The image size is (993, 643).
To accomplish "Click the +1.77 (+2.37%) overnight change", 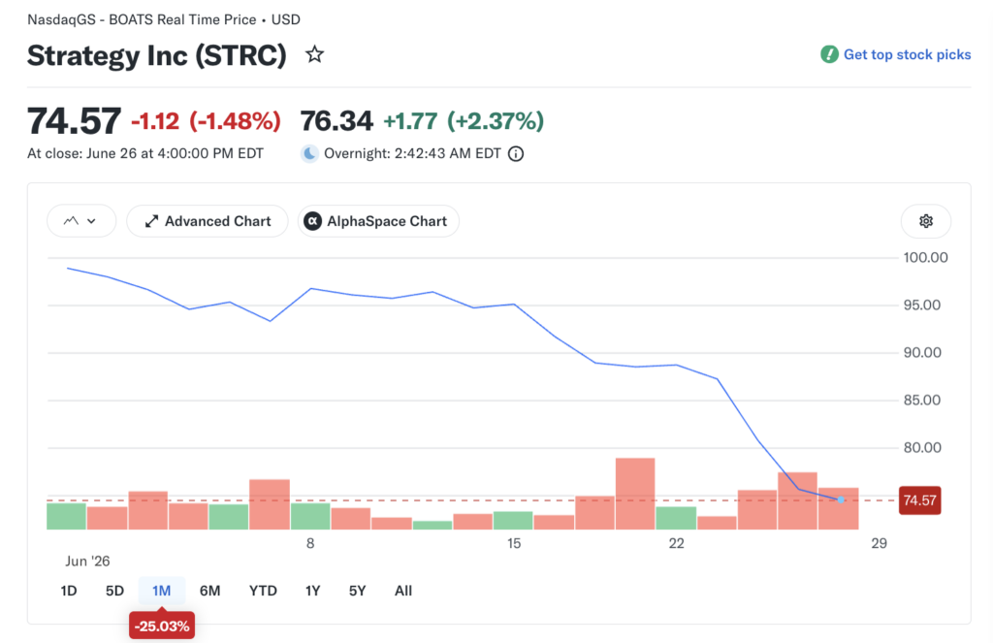I will 464,120.
